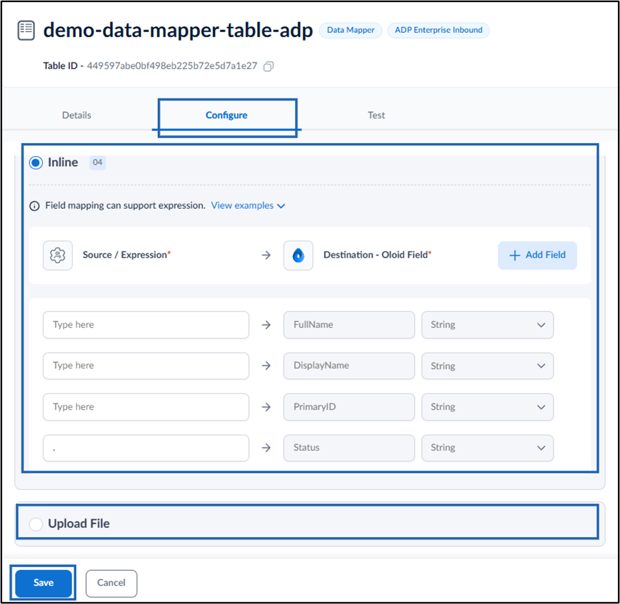Image resolution: width=620 pixels, height=604 pixels.
Task: Click the source input for DisplayName
Action: point(146,366)
